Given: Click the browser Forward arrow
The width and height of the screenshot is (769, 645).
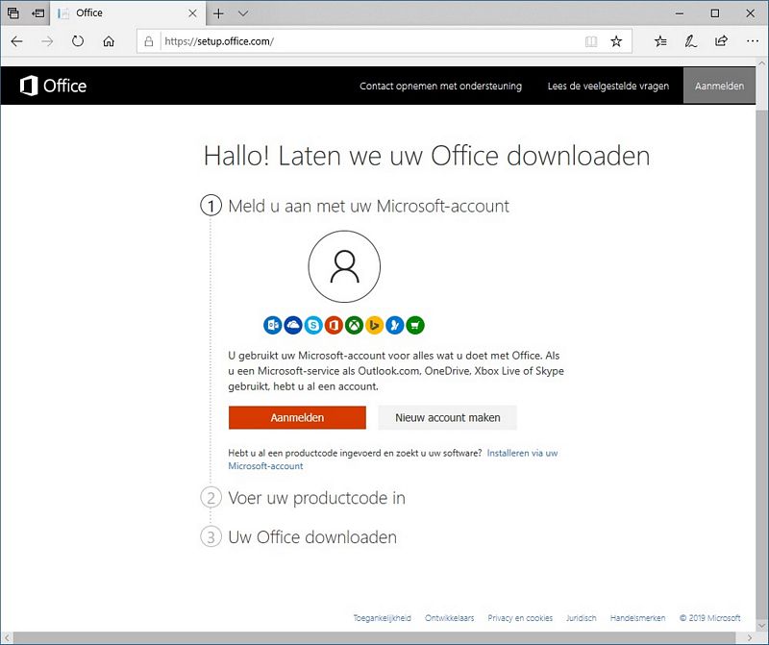Looking at the screenshot, I should coord(47,41).
